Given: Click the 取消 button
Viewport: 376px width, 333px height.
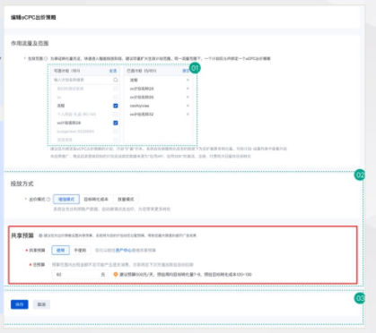Looking at the screenshot, I should 41,304.
